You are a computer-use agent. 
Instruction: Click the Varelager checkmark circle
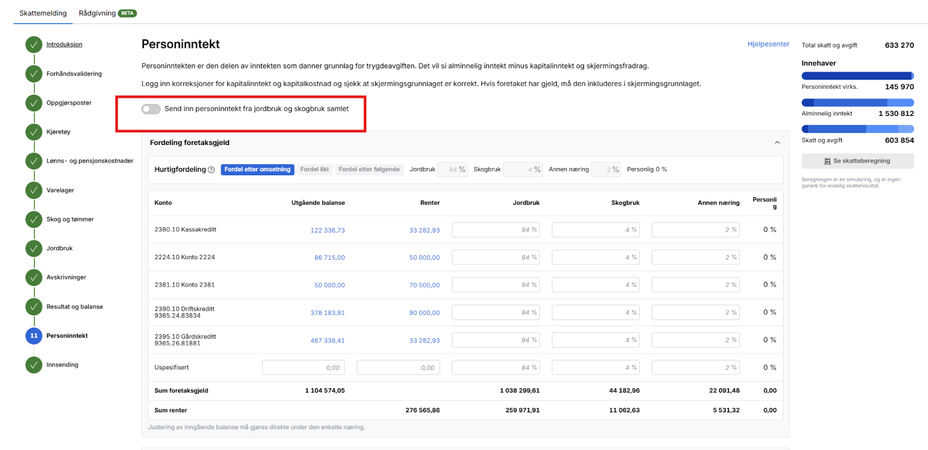point(34,190)
